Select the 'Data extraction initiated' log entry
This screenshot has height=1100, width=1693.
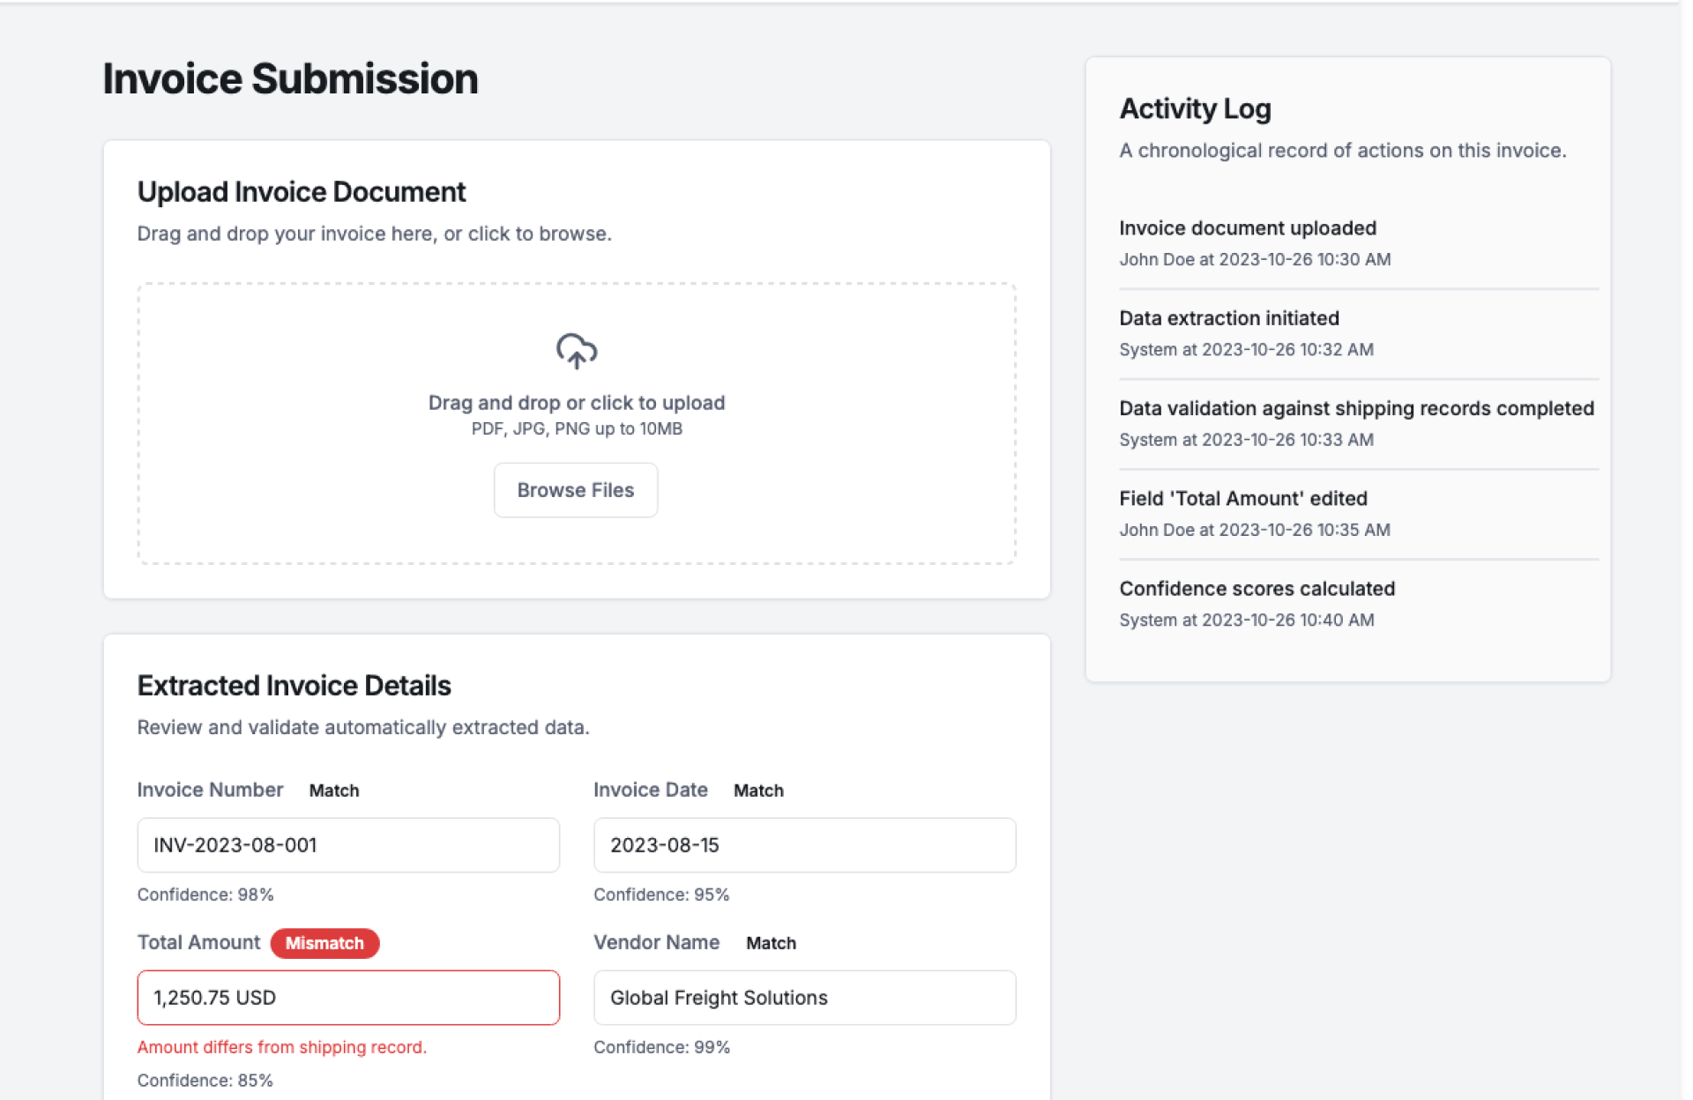(1228, 318)
